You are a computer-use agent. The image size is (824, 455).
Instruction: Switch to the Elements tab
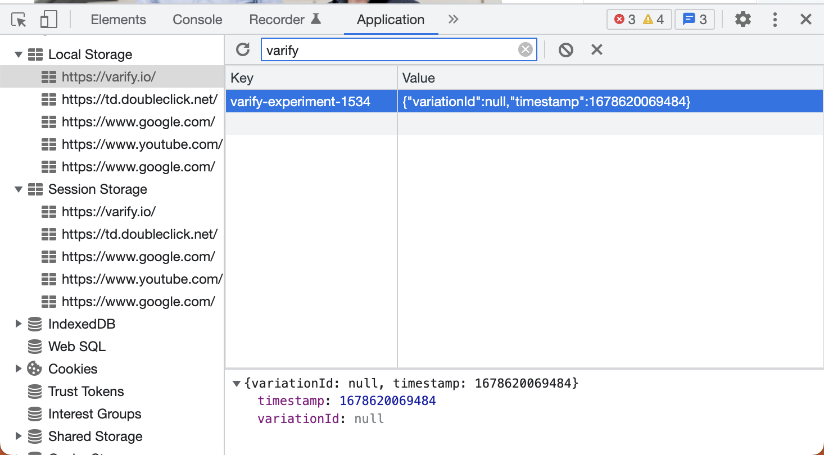(x=118, y=20)
